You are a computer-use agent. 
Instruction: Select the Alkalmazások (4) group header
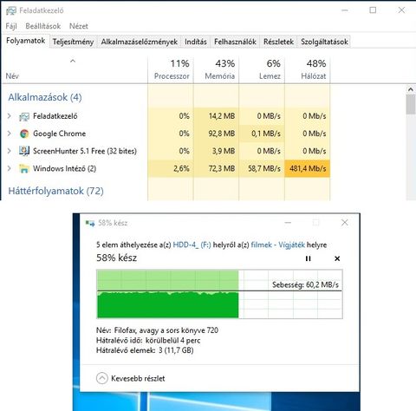[45, 97]
